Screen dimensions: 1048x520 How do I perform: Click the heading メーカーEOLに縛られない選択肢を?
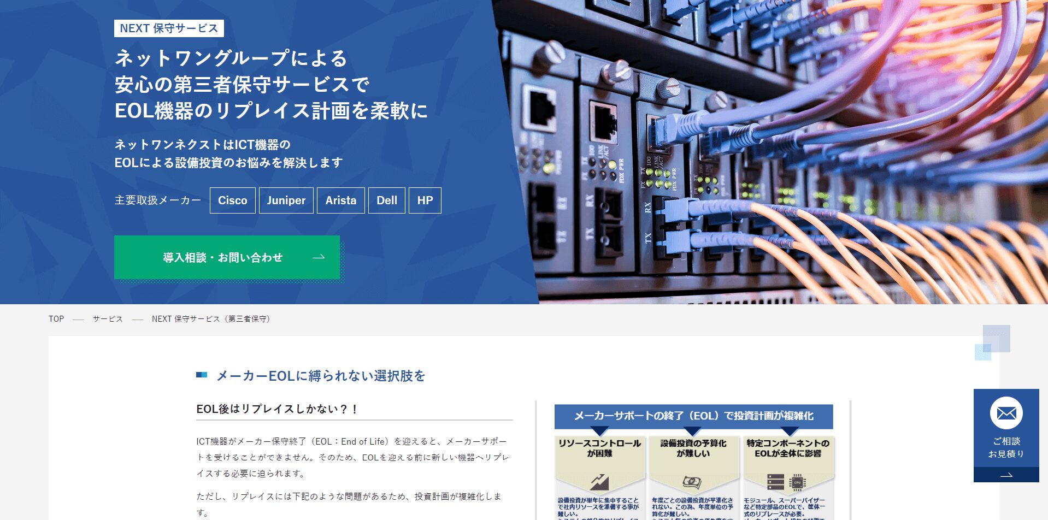pyautogui.click(x=321, y=376)
